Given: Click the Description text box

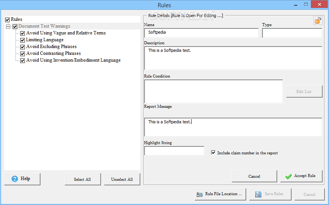Looking at the screenshot, I should pos(233,58).
